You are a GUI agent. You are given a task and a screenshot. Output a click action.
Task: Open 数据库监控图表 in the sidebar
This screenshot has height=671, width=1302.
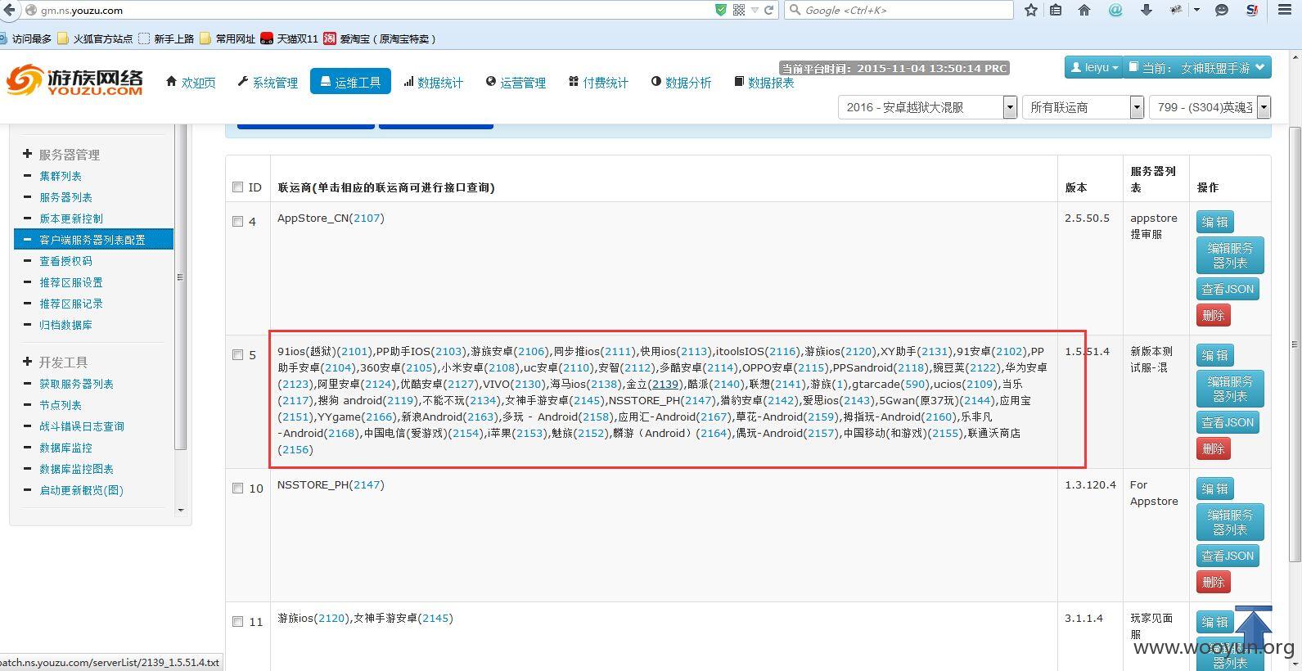tap(77, 469)
